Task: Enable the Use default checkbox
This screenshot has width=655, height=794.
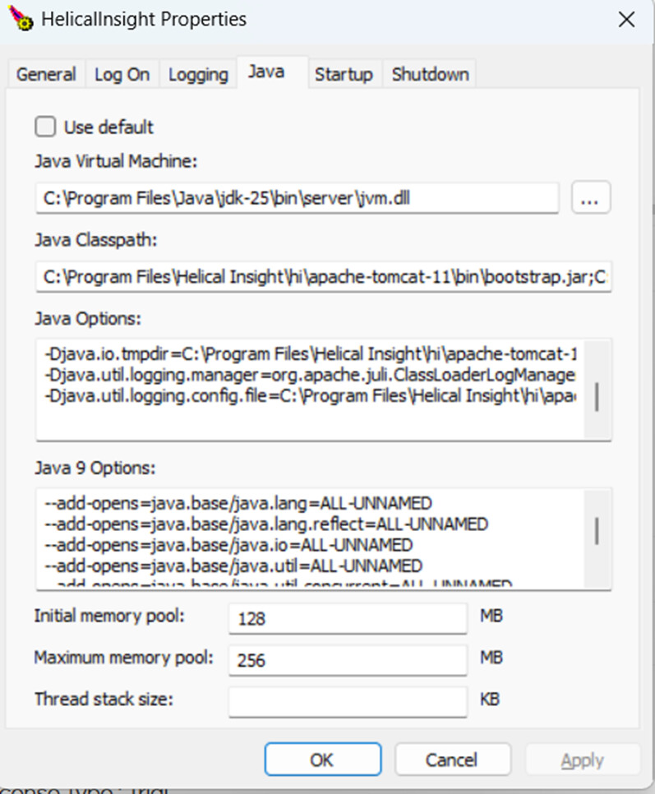Action: 47,127
